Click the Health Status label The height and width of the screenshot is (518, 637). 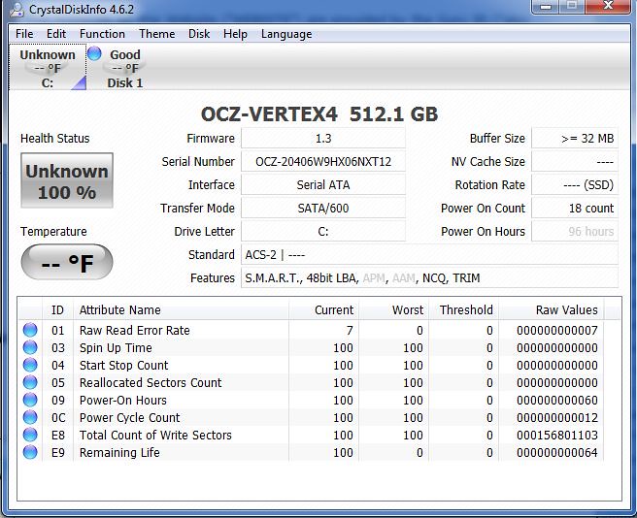click(54, 139)
